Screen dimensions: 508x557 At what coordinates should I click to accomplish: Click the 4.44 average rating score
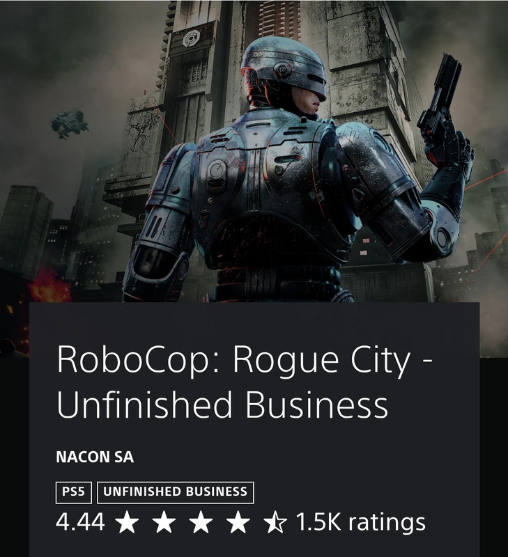[80, 523]
